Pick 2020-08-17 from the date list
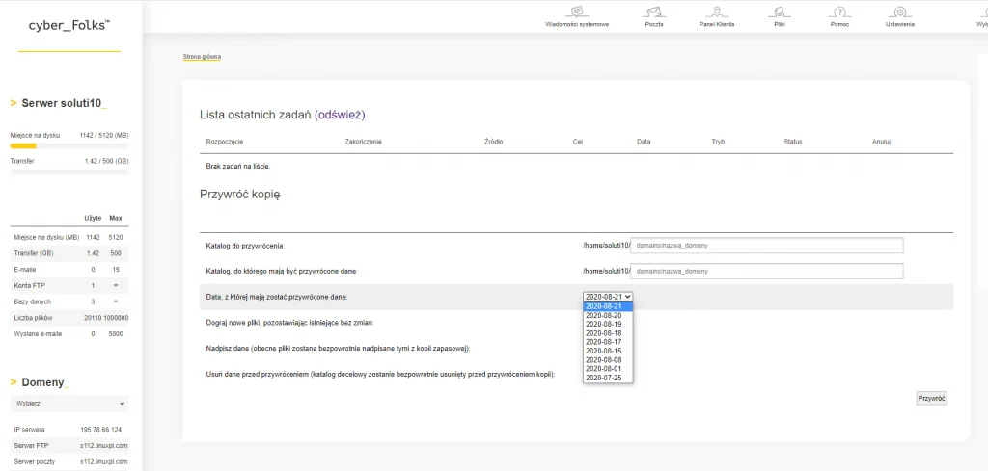The image size is (988, 471). [x=608, y=342]
